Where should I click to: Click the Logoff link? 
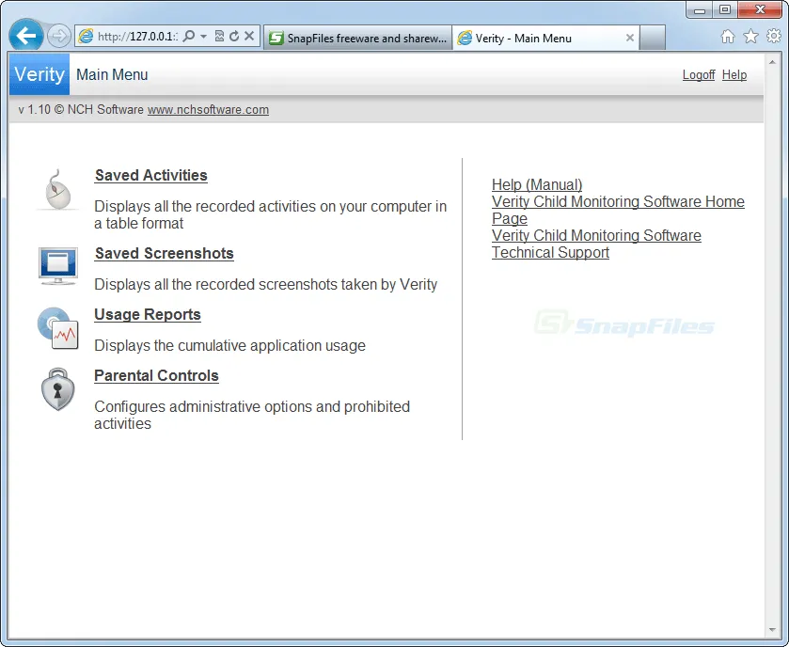(x=699, y=75)
